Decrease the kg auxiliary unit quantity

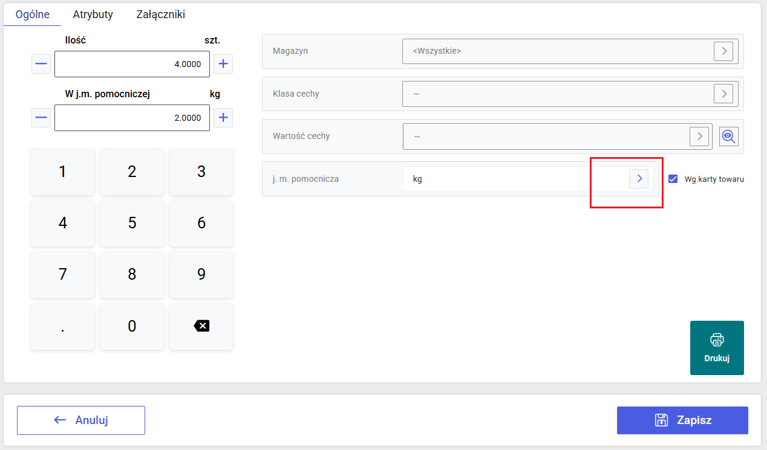pyautogui.click(x=41, y=117)
